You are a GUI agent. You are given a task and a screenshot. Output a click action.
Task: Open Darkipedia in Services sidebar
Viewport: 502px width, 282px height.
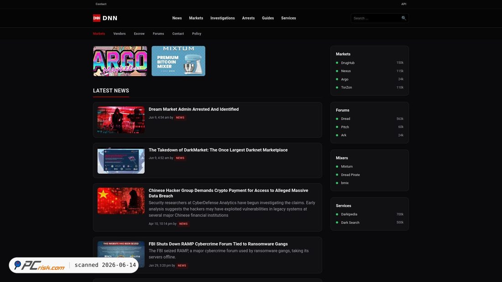point(349,214)
